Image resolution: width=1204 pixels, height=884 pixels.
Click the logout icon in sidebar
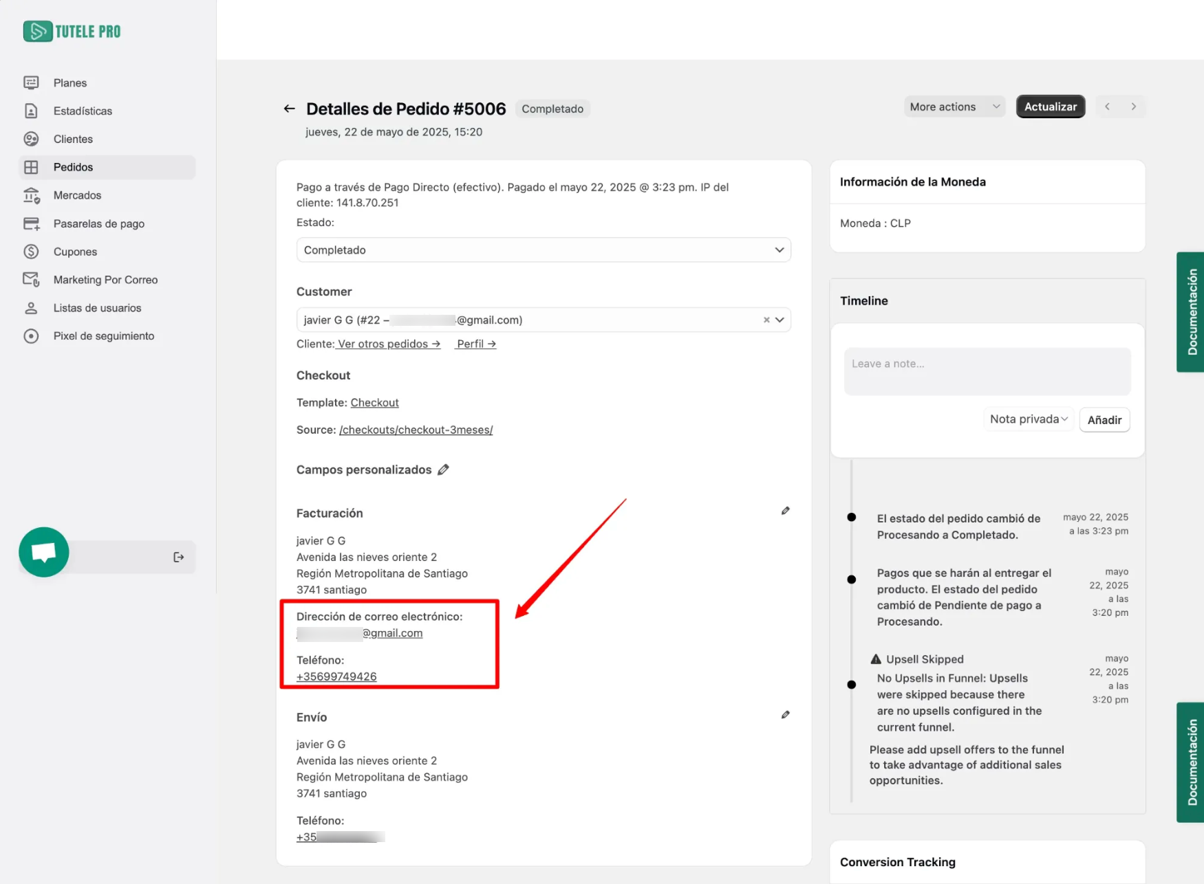click(x=178, y=557)
